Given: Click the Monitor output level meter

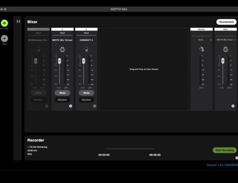Looking at the screenshot, I should [x=200, y=70].
